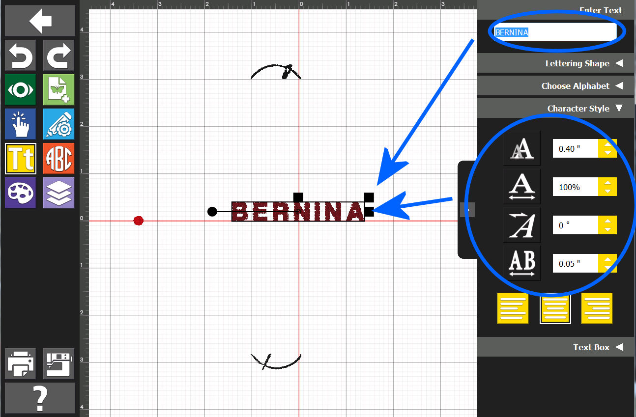Click the top-right corner handle of BERNINA
The height and width of the screenshot is (417, 636).
click(x=369, y=197)
